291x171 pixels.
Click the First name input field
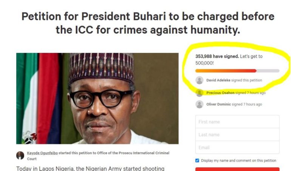[237, 122]
